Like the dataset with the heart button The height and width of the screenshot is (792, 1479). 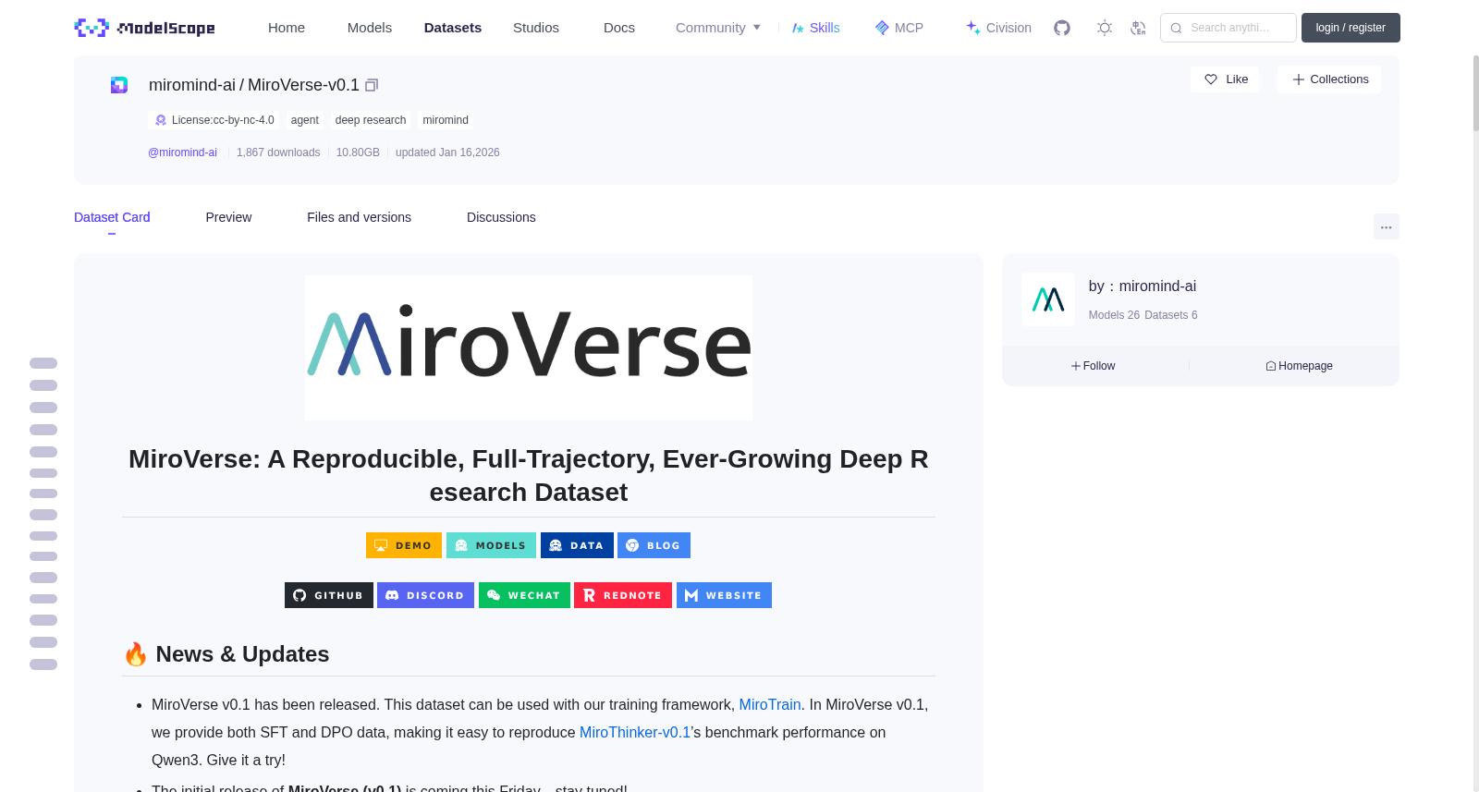(x=1225, y=79)
